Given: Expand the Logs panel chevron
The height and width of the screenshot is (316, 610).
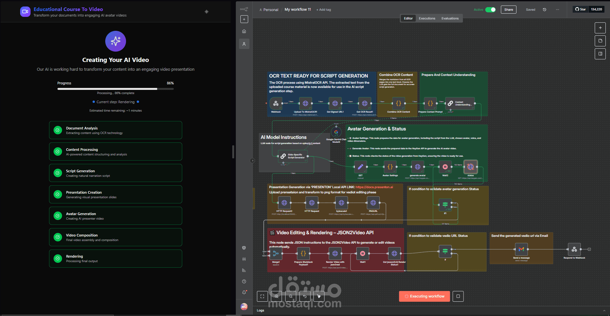Looking at the screenshot, I should click(x=604, y=310).
